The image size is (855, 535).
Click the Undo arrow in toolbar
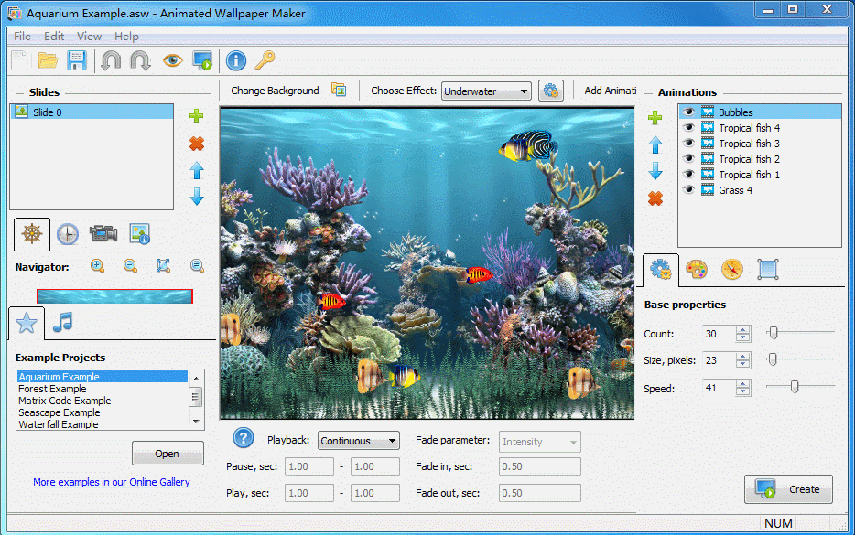pos(111,61)
